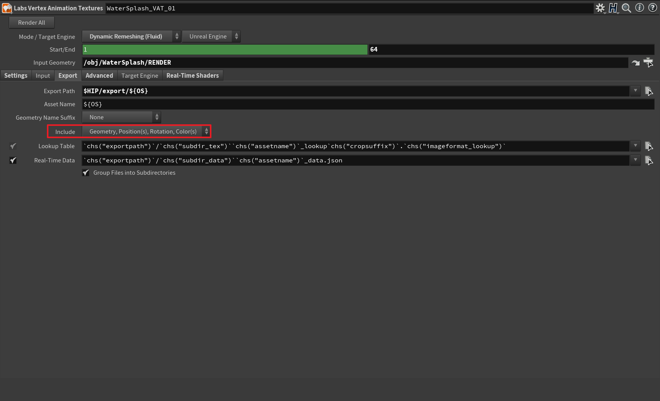Click the Geometry Name Suffix label
This screenshot has width=660, height=401.
click(45, 118)
